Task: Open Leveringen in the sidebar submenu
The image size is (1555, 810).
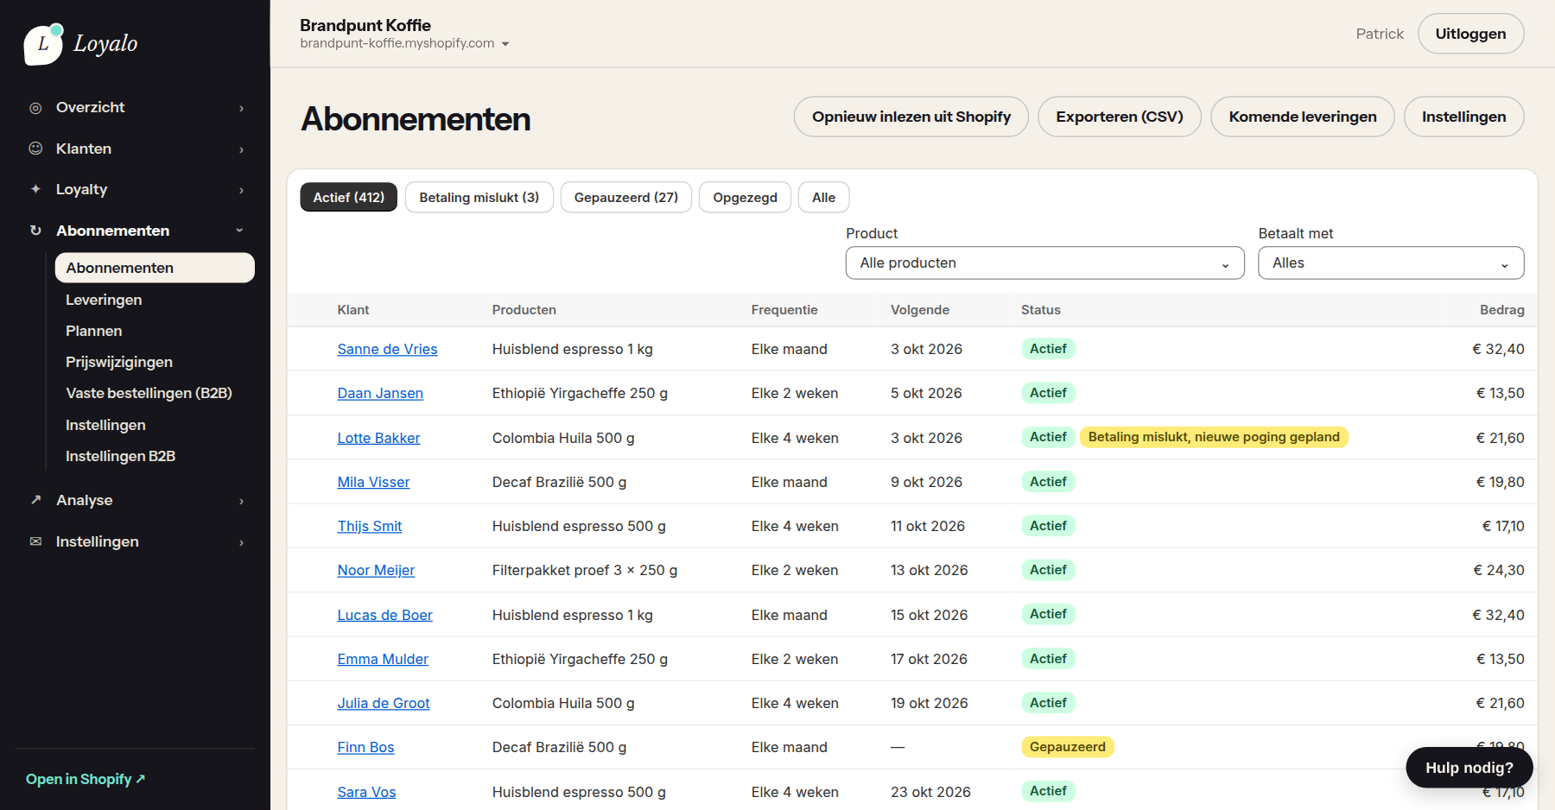Action: coord(104,300)
